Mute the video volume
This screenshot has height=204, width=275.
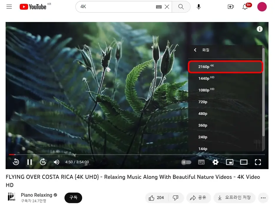click(x=57, y=162)
